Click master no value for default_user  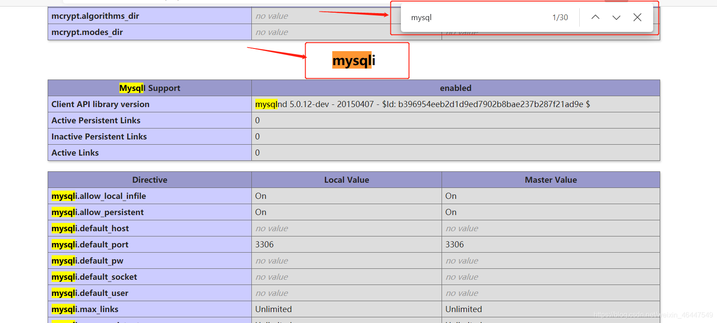[462, 293]
